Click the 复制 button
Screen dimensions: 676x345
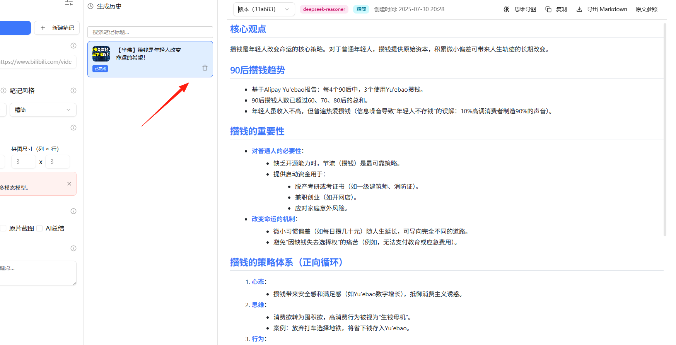pyautogui.click(x=556, y=9)
